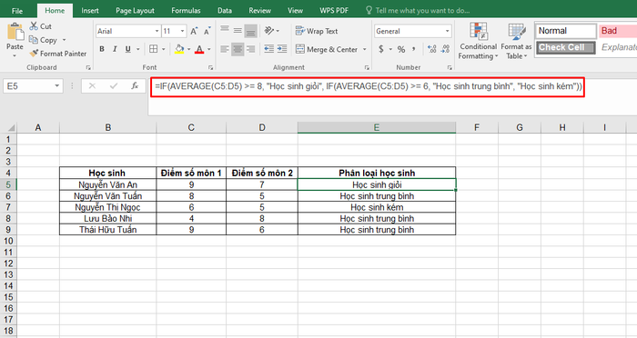Switch to the Formulas tab

186,11
